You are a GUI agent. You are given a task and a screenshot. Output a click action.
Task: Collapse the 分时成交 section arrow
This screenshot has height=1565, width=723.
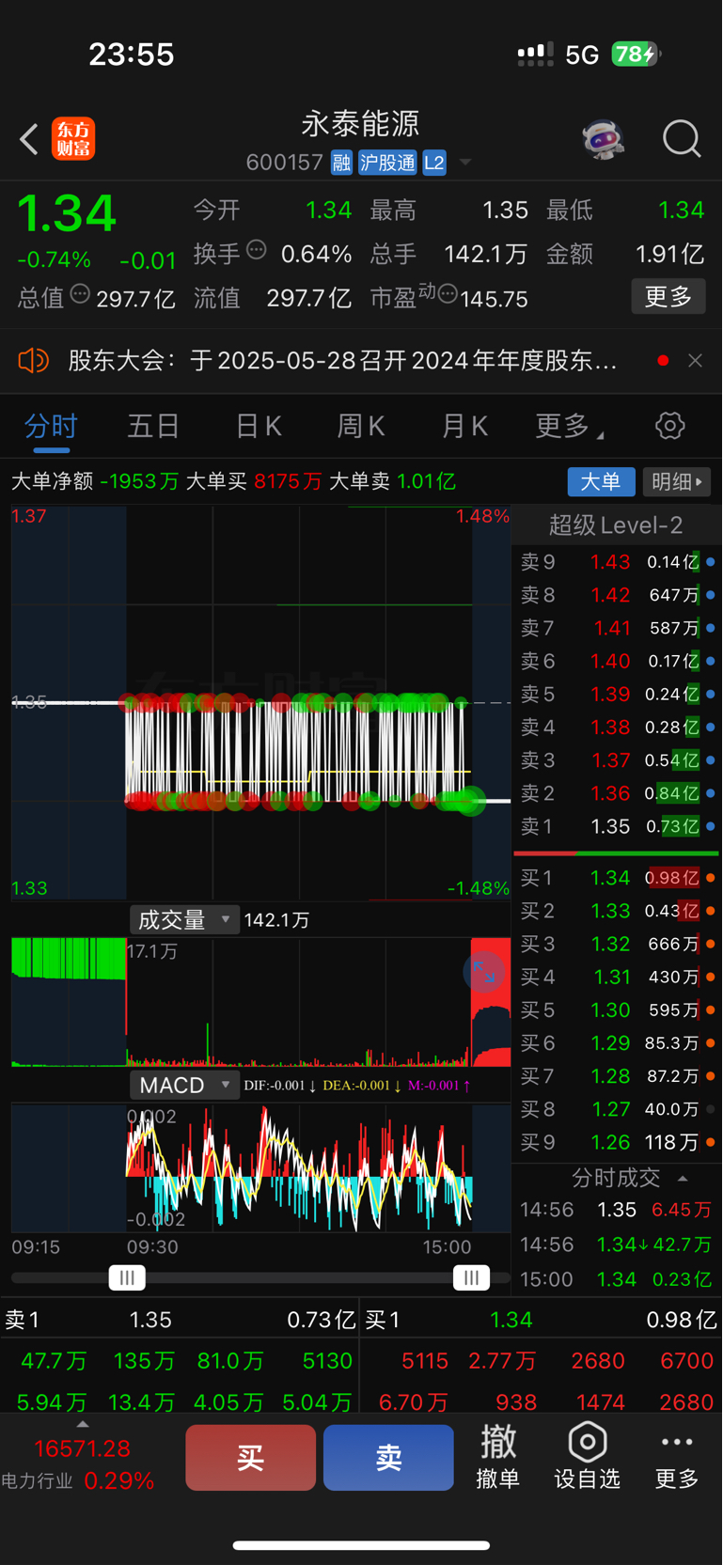pos(684,1179)
